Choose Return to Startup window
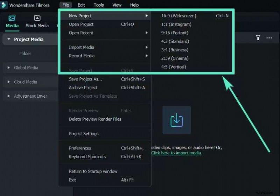The height and width of the screenshot is (196, 280). pyautogui.click(x=106, y=171)
